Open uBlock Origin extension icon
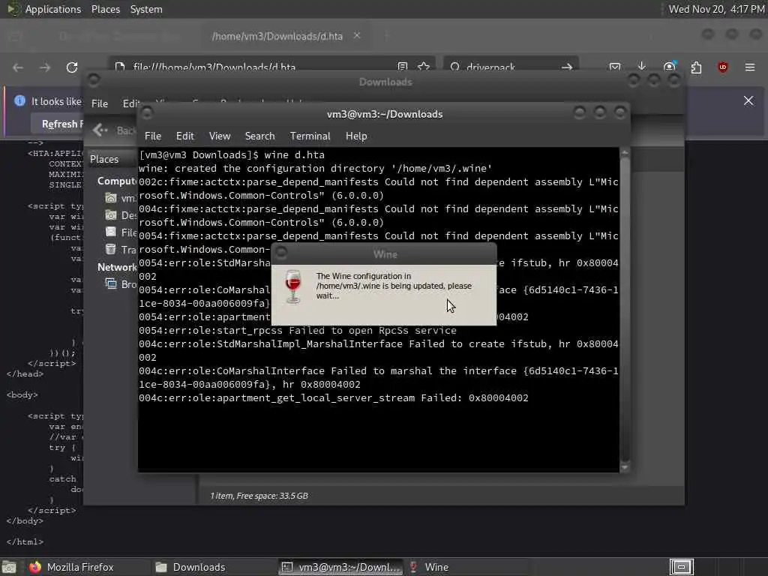This screenshot has height=576, width=768. pyautogui.click(x=722, y=67)
